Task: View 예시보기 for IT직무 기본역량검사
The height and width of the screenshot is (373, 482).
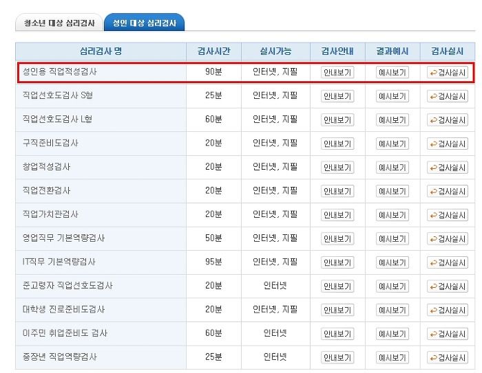Action: [392, 262]
